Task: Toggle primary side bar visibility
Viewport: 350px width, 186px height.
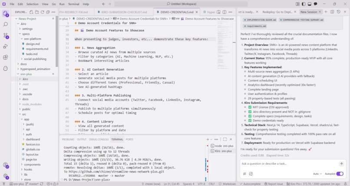Action: [304, 4]
